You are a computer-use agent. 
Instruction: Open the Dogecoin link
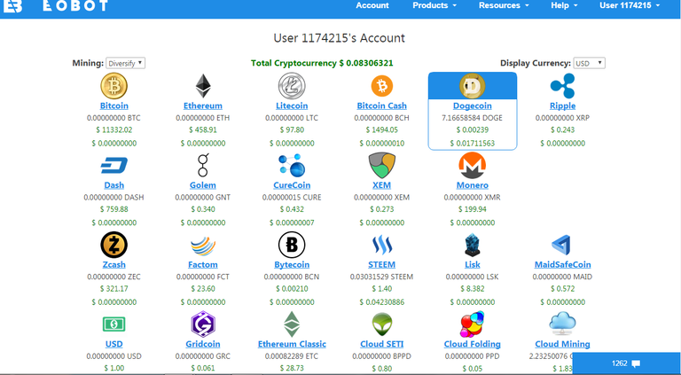473,105
